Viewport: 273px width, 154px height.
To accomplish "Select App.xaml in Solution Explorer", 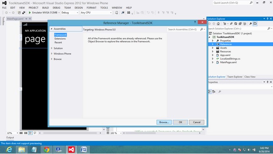I will coord(225,55).
